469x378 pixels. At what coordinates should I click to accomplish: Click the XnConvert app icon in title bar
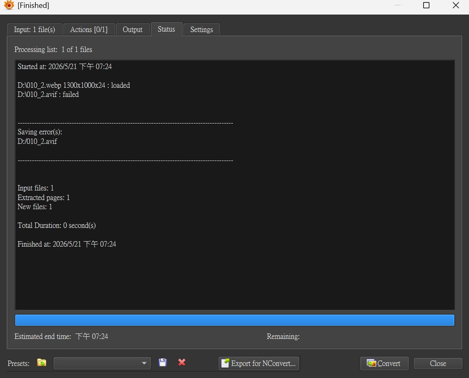[x=9, y=5]
